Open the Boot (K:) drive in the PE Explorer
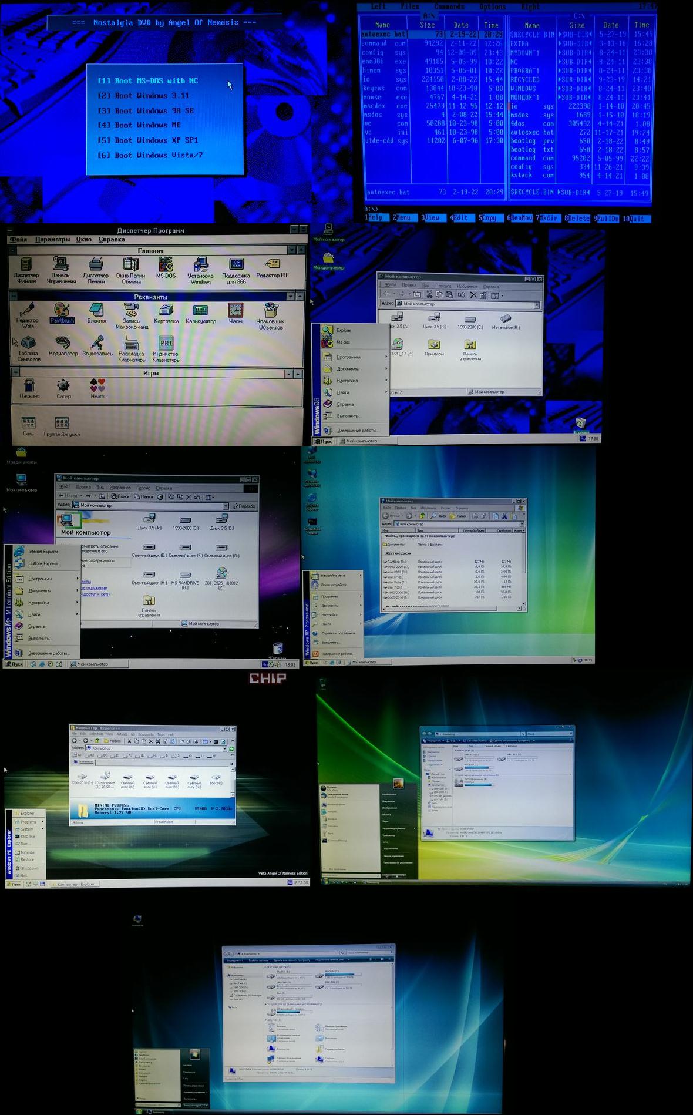Image resolution: width=693 pixels, height=1115 pixels. tap(216, 778)
